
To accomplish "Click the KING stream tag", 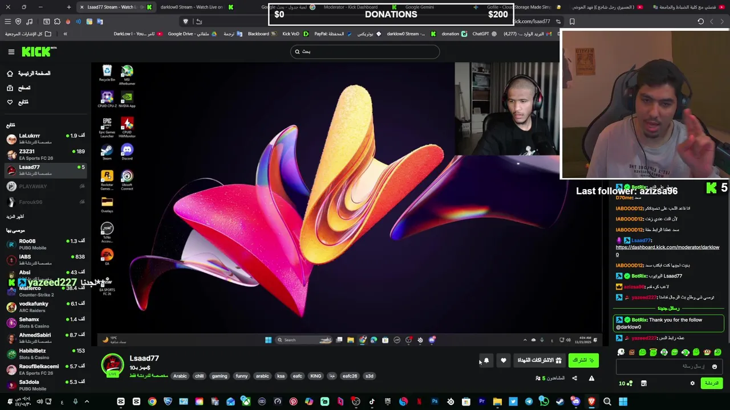I will point(315,376).
